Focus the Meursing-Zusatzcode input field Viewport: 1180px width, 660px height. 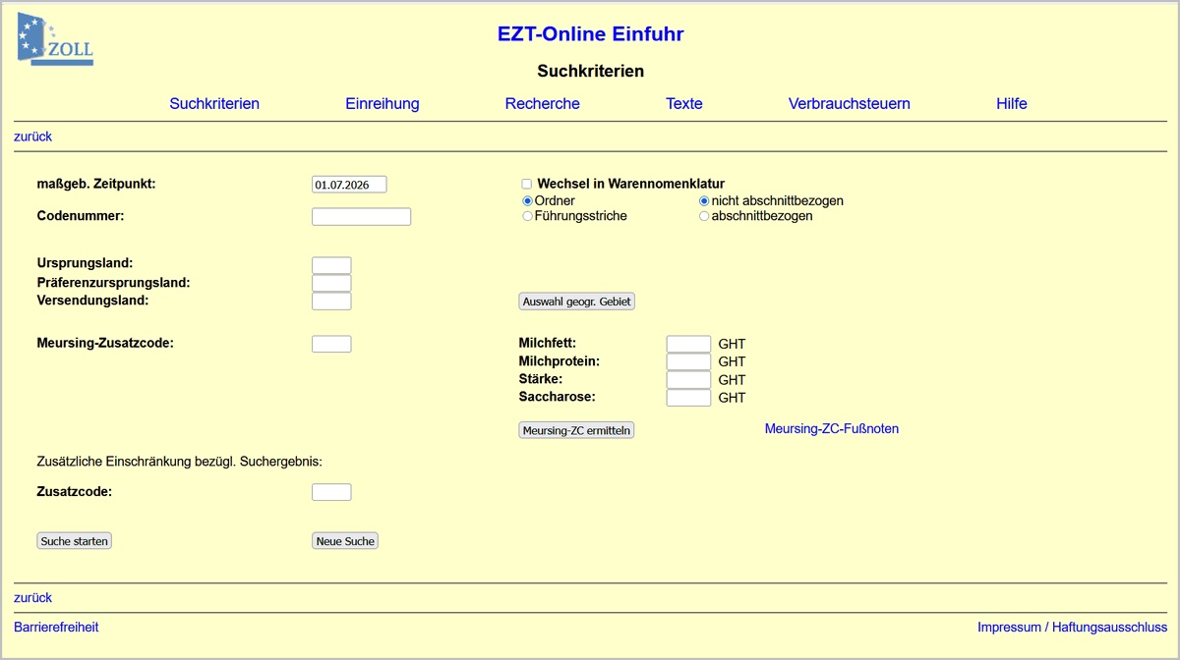331,344
